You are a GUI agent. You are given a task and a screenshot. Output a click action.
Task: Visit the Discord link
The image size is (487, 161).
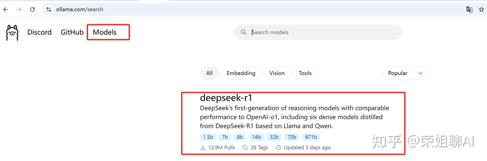point(40,32)
